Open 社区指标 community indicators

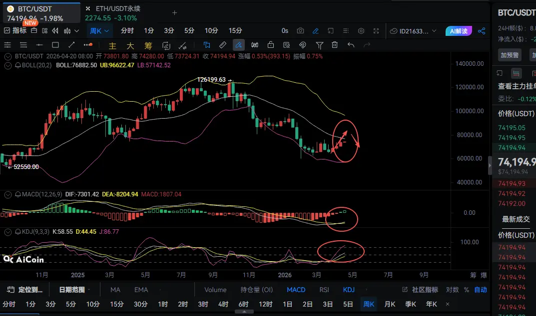click(x=421, y=290)
